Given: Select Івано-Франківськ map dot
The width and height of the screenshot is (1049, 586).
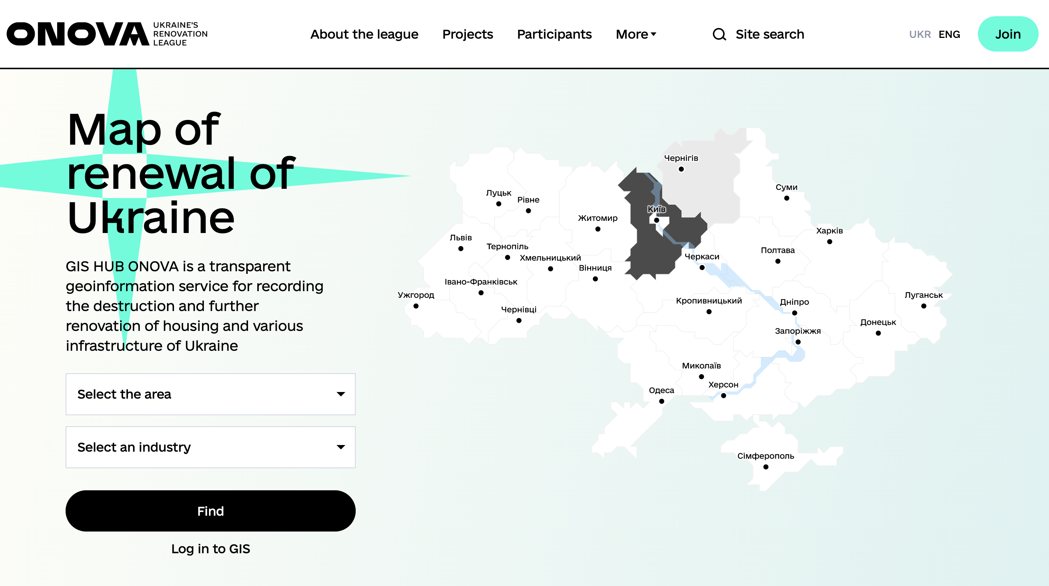Looking at the screenshot, I should click(481, 293).
